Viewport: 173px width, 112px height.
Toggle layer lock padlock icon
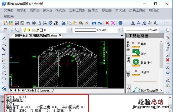click(37, 30)
